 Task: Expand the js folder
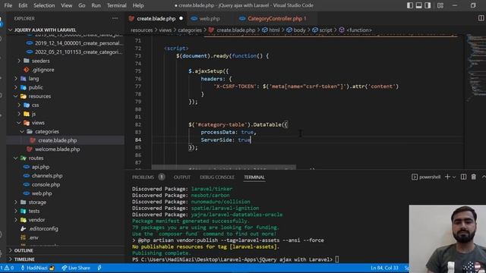(x=33, y=114)
